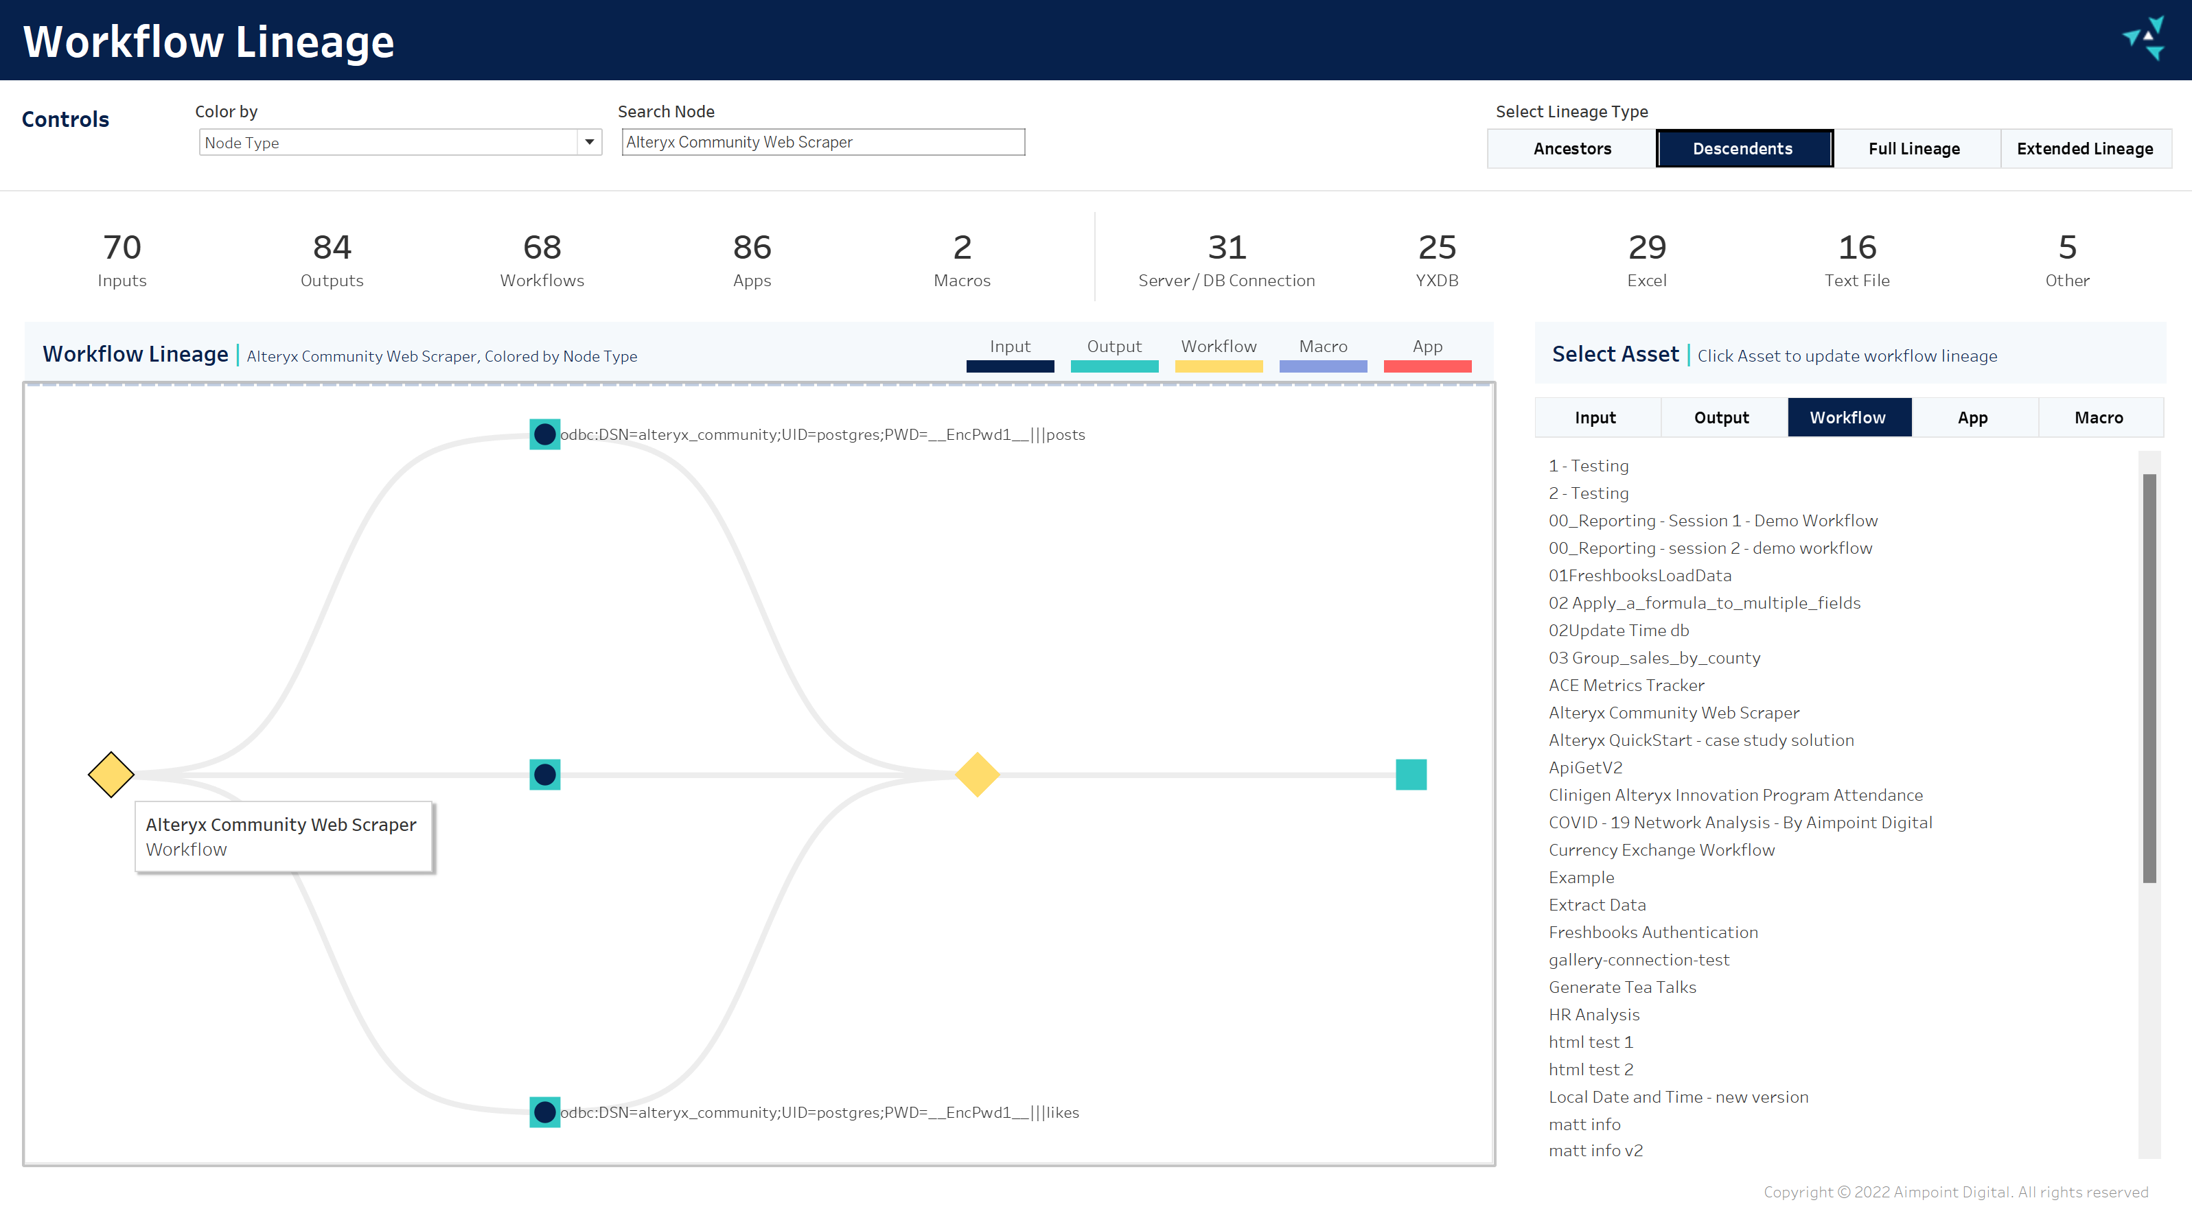Viewport: 2192px width, 1220px height.
Task: Select Ancestors lineage type
Action: coord(1571,149)
